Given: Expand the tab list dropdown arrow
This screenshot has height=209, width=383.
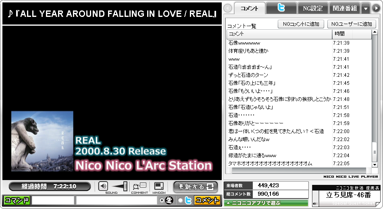Looking at the screenshot, I should click(x=366, y=8).
